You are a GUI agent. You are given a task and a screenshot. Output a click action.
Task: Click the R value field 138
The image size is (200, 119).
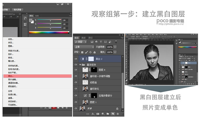click(65, 20)
